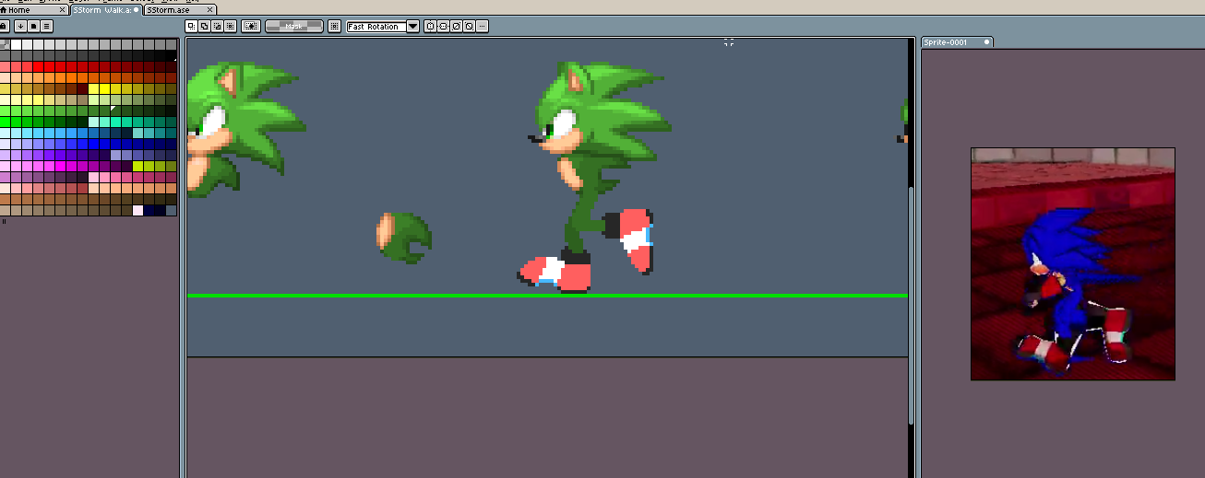Click the hexagon icon with a horizontal line
The image size is (1205, 478).
443,26
